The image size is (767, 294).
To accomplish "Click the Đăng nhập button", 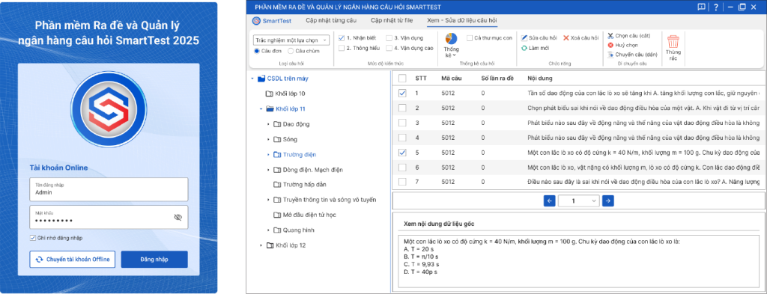I will (154, 260).
